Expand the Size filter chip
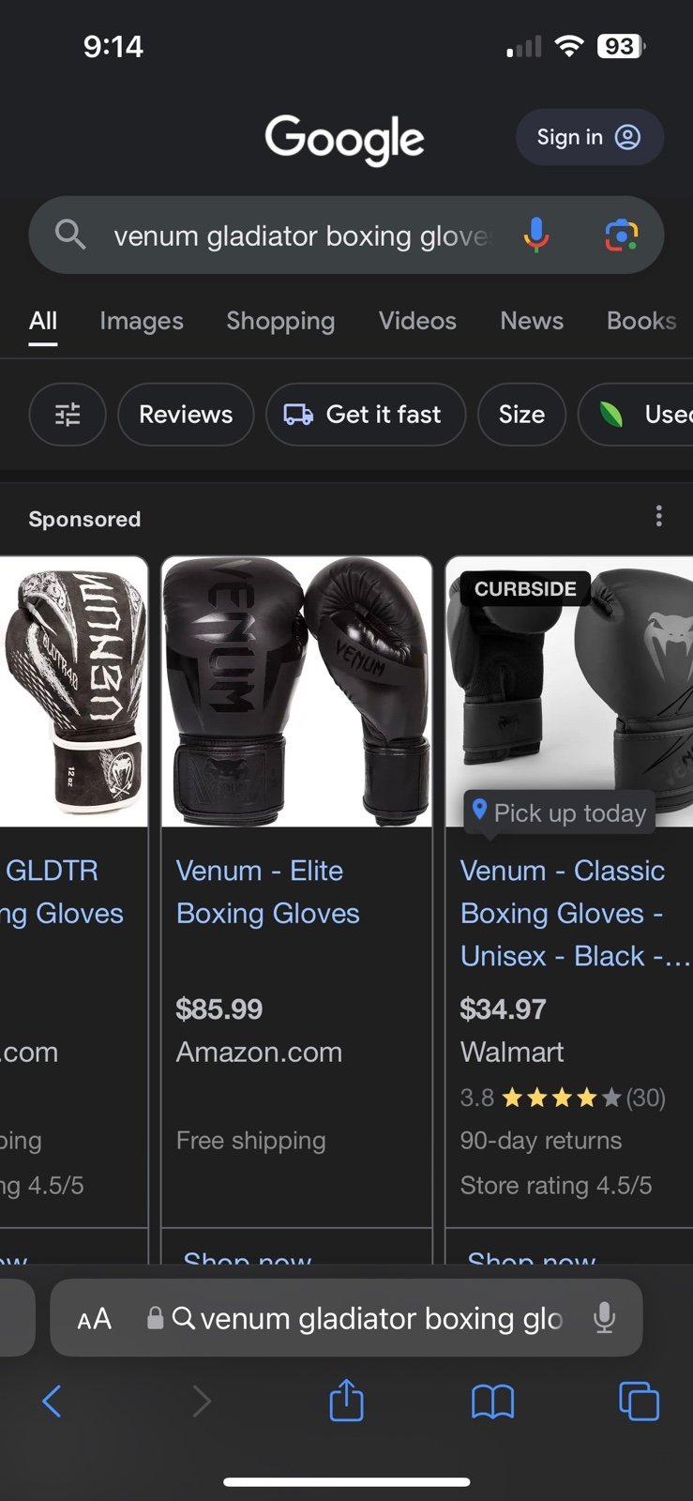Screen dimensions: 693x1501 [x=521, y=414]
